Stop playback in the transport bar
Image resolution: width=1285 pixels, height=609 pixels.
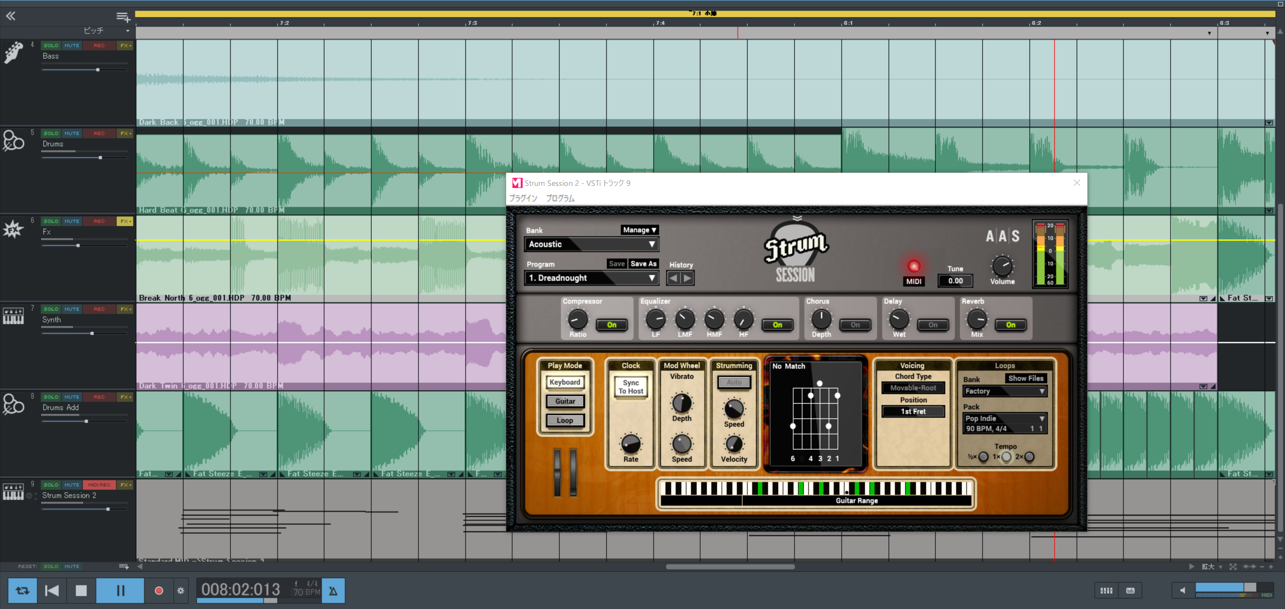(81, 591)
